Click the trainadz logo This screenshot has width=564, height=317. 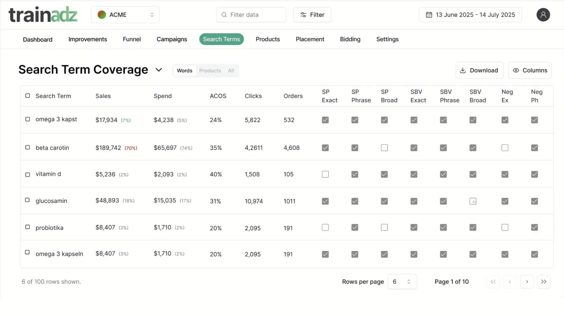pyautogui.click(x=43, y=14)
